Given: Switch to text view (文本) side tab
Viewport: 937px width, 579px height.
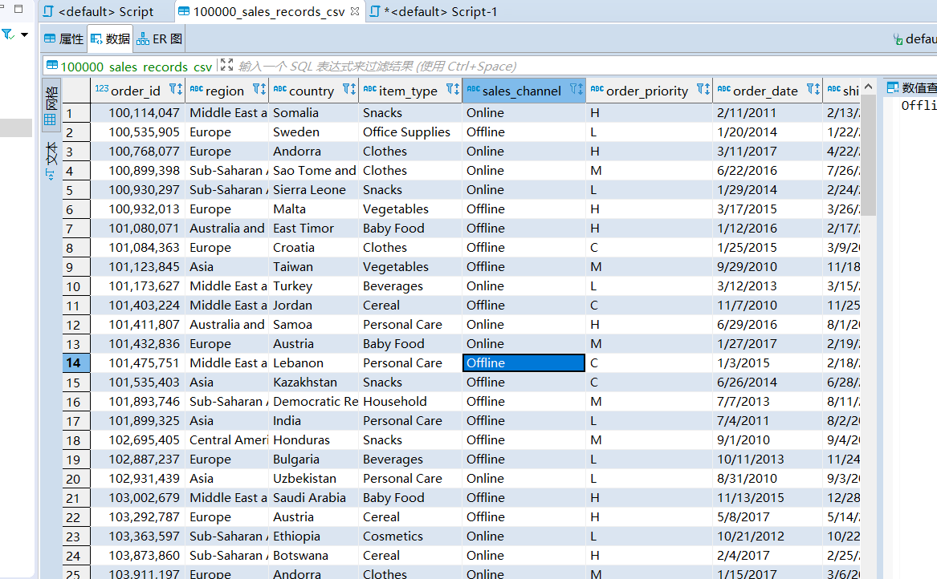Looking at the screenshot, I should pyautogui.click(x=50, y=160).
